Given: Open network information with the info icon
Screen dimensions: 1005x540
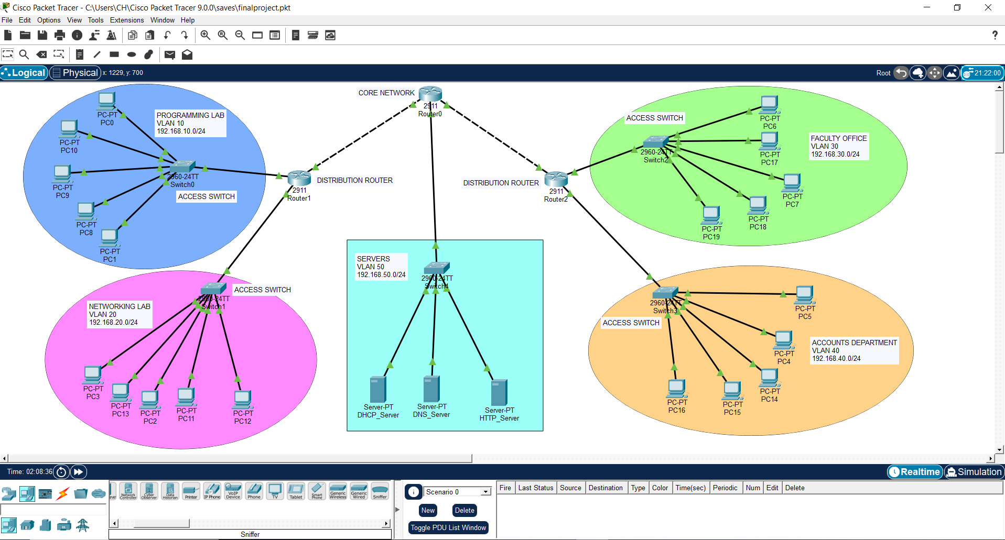Looking at the screenshot, I should click(x=77, y=35).
